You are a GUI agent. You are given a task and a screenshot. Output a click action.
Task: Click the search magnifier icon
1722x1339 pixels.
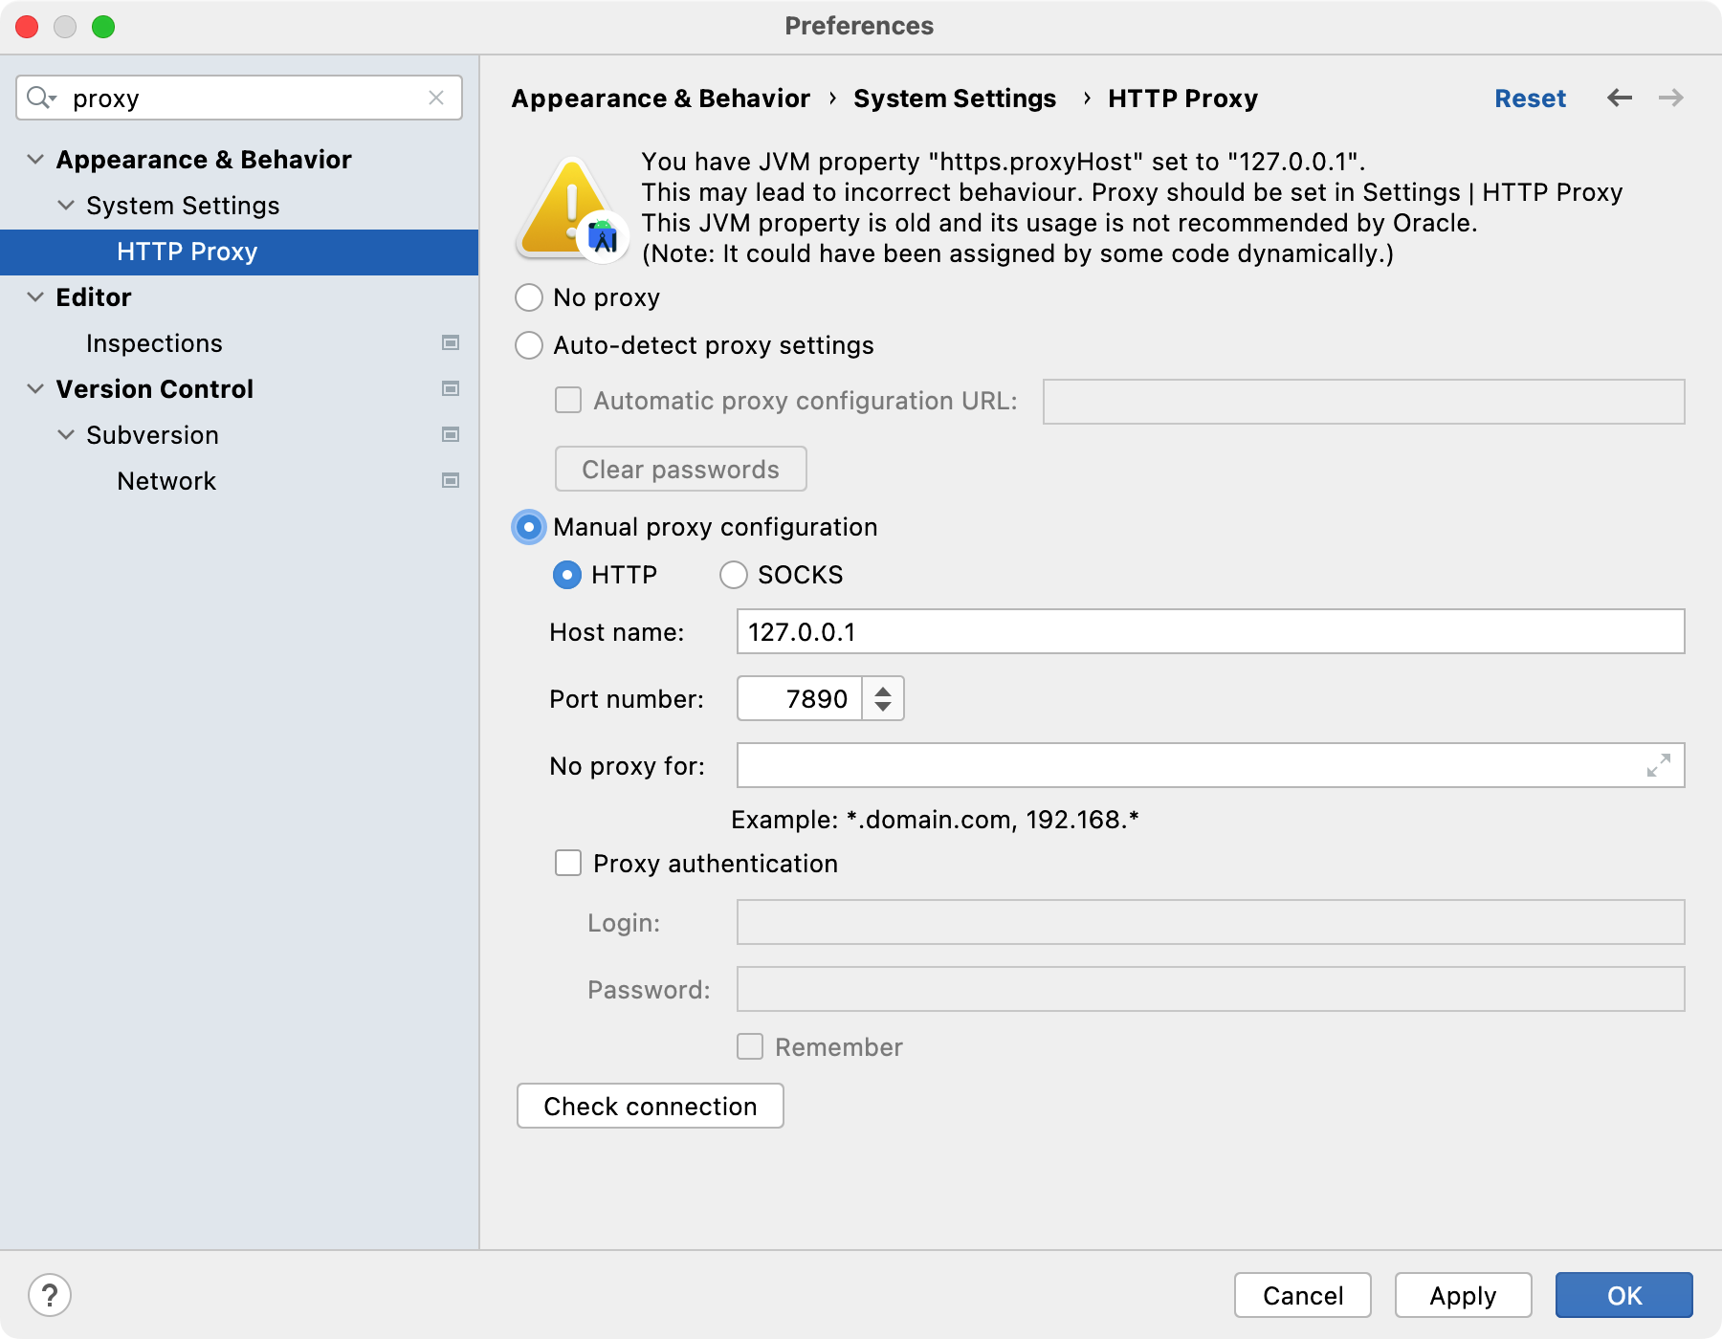(38, 98)
